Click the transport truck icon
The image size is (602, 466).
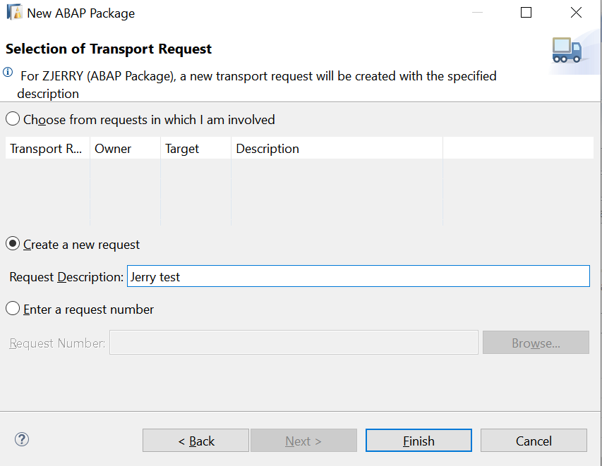tap(567, 49)
